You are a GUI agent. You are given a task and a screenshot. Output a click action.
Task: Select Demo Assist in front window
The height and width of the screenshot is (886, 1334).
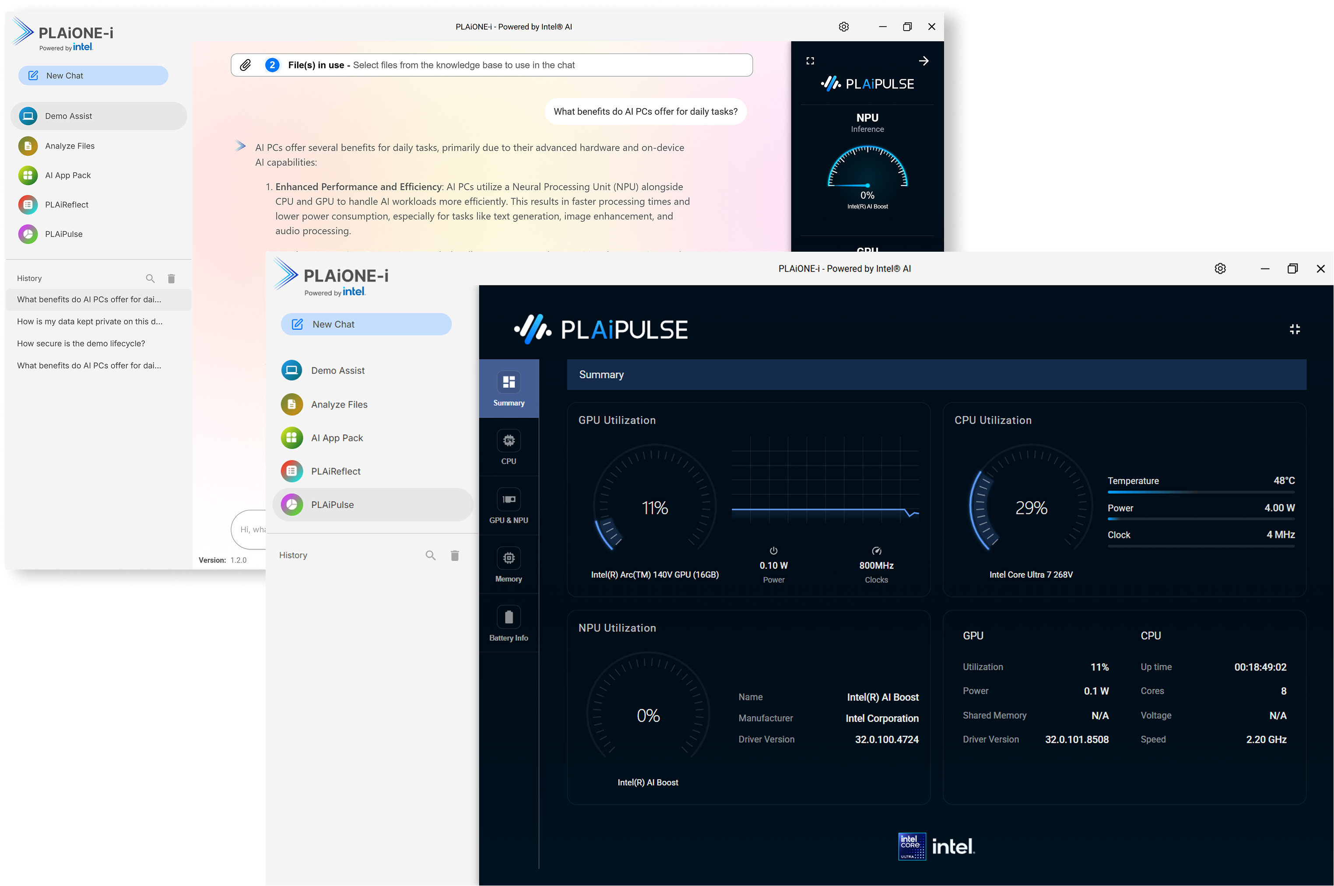click(x=373, y=370)
